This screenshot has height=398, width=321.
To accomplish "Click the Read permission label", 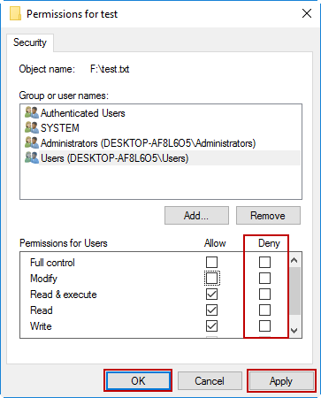I will coord(42,310).
